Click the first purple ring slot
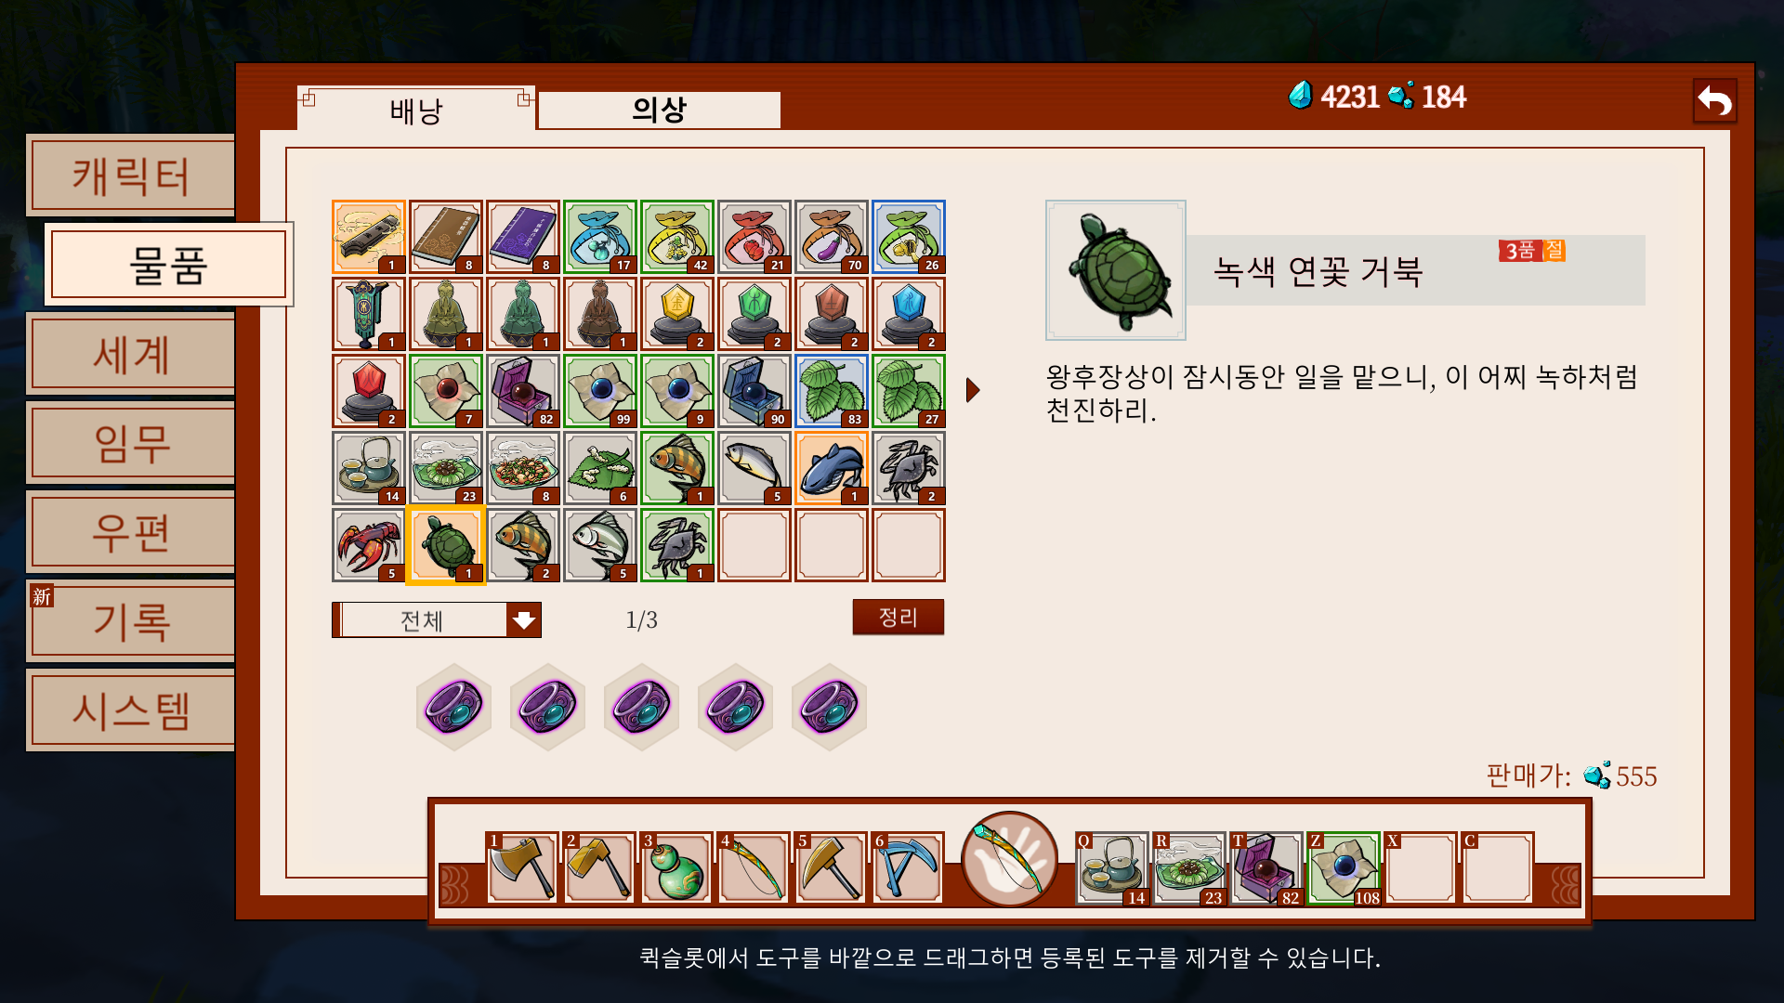The height and width of the screenshot is (1003, 1784). tap(453, 707)
